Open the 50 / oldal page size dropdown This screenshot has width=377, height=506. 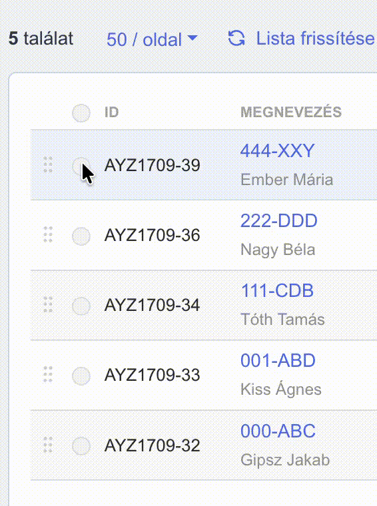click(x=152, y=39)
